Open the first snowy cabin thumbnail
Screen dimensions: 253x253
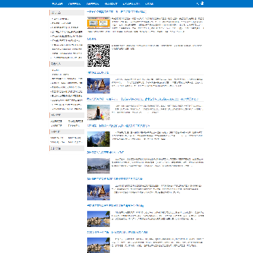(98, 86)
